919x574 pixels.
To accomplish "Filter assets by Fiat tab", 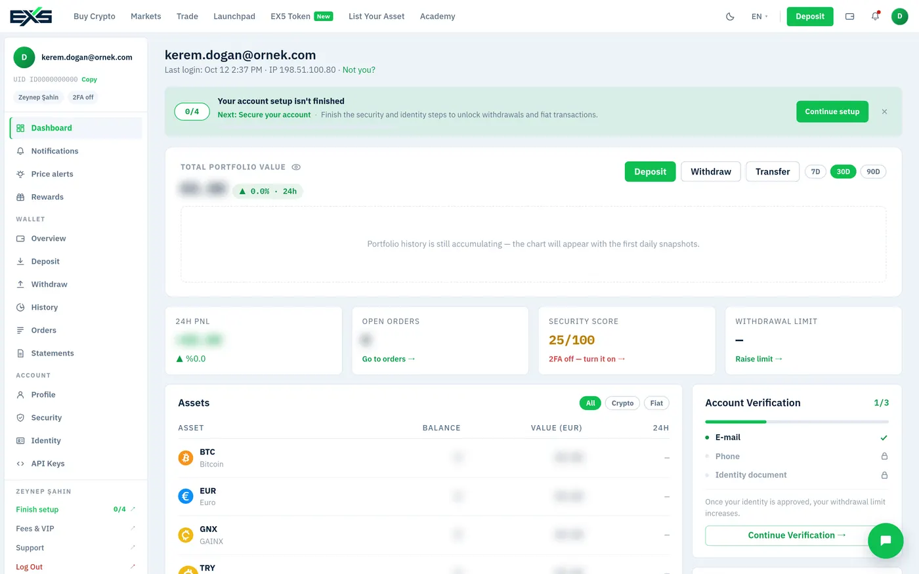I will pos(656,403).
